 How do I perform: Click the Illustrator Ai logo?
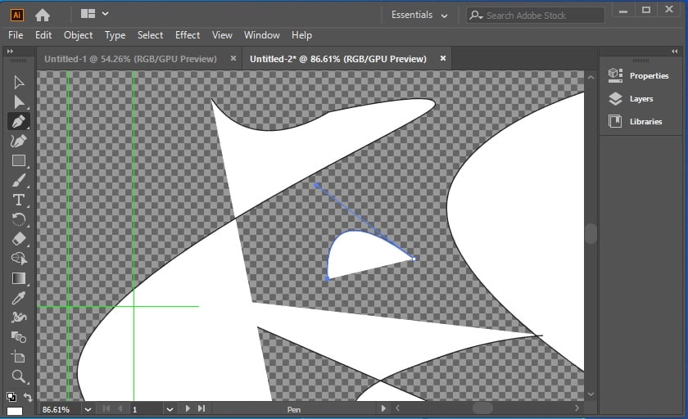point(16,16)
